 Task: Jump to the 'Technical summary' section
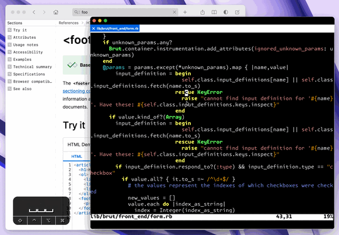33,66
